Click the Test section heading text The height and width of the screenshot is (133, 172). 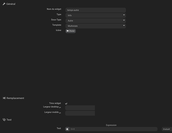pos(9,120)
